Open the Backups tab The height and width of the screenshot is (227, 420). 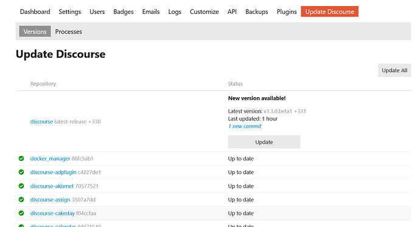(x=257, y=12)
